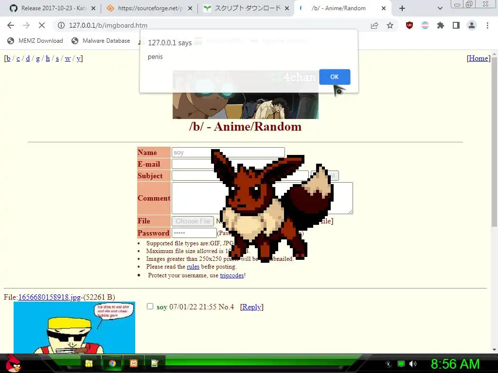Open site information icon in address bar
The width and height of the screenshot is (498, 373).
tap(61, 25)
